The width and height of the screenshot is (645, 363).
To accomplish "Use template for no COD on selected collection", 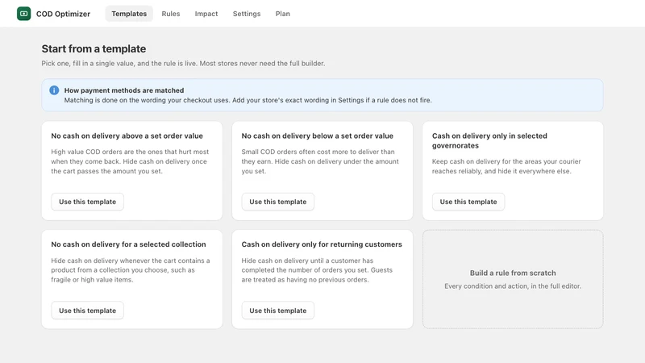I will click(x=87, y=311).
